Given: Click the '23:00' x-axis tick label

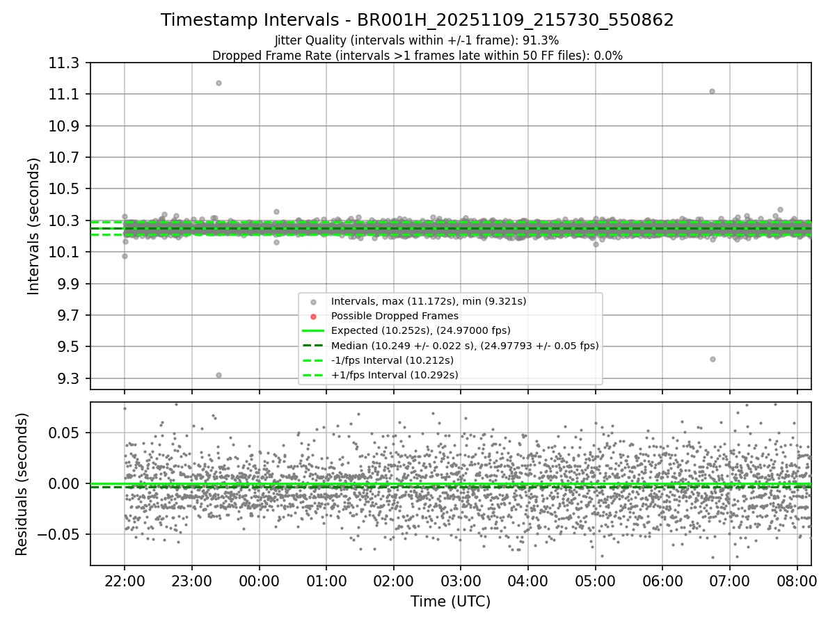Looking at the screenshot, I should tap(192, 581).
